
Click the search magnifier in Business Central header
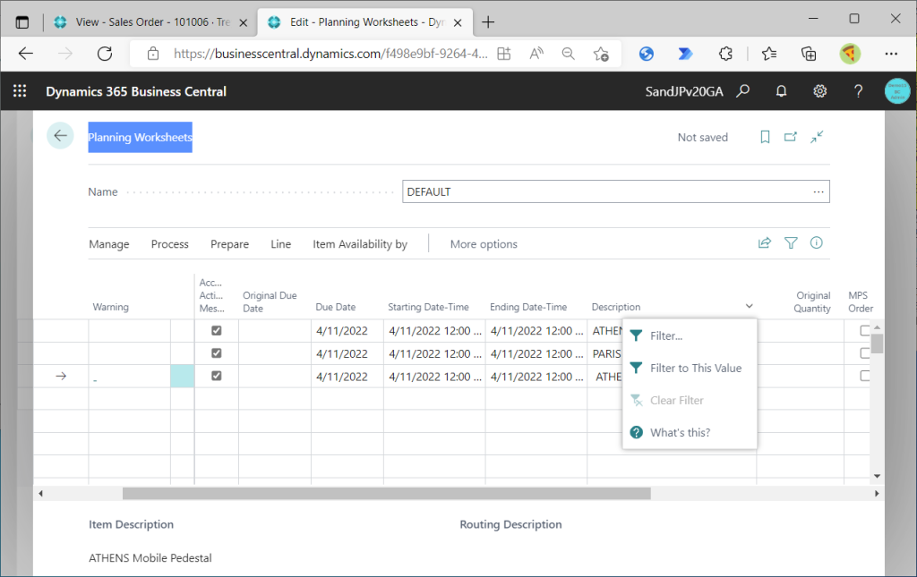[x=742, y=91]
